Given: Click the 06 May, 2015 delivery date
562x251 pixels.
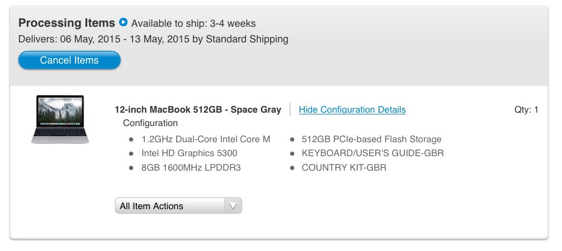Looking at the screenshot, I should pos(90,39).
